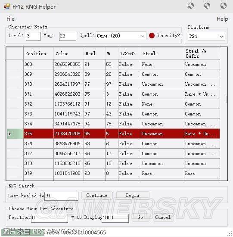Click the row selector arrow at position 375
Screen dimensions: 233x237
point(9,134)
